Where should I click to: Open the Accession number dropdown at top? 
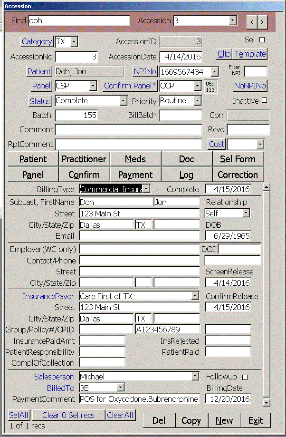tap(232, 20)
